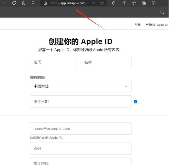View site info lock icon
Viewport: 175px width, 165px height.
click(x=45, y=3)
